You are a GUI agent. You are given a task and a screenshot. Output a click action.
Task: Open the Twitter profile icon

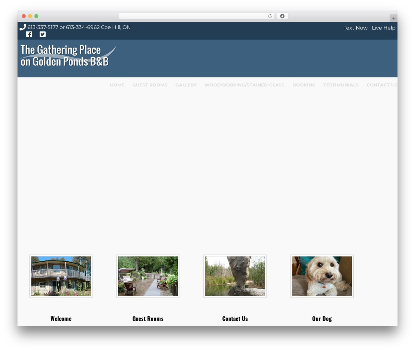42,34
